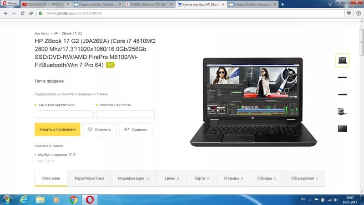Open the tab menu icon at top right
Viewport: 364px width, 205px height.
[x=330, y=4]
